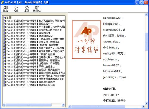Go to 主页 (Home) via the house icon
Viewport: 149px width, 109px height.
(x=27, y=7)
